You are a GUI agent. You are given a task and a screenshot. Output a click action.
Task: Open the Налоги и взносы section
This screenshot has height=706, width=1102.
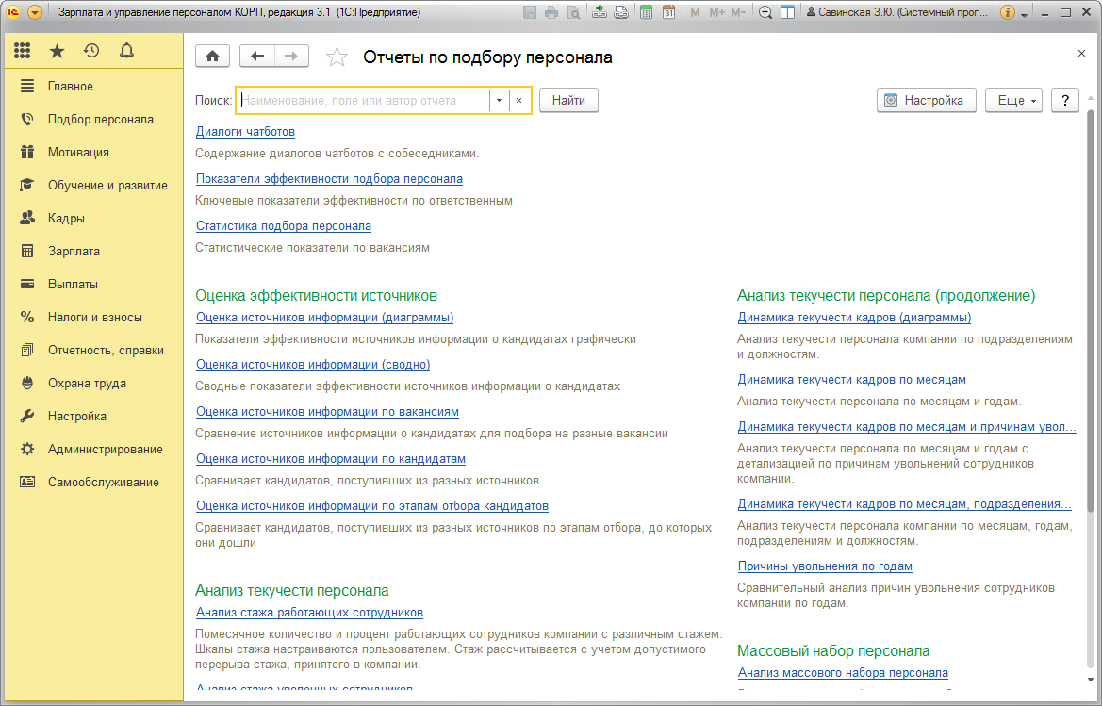coord(93,318)
